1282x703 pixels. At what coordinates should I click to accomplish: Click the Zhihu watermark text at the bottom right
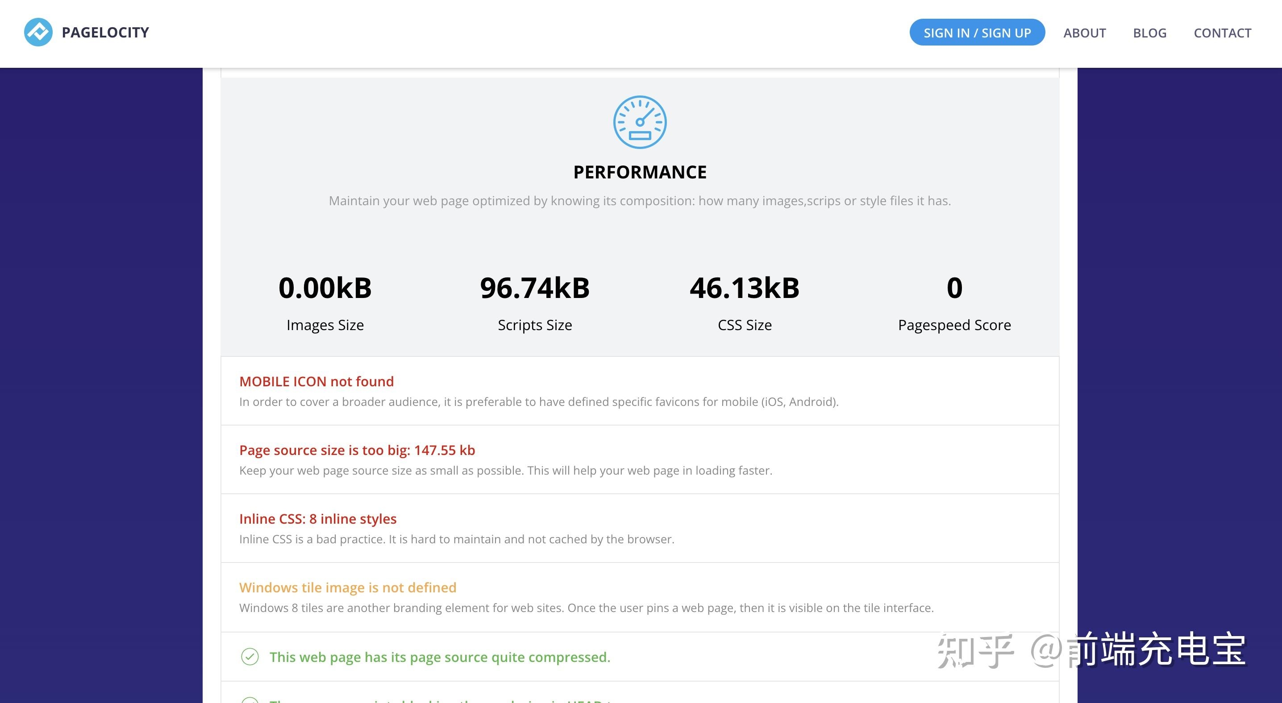pyautogui.click(x=1091, y=650)
